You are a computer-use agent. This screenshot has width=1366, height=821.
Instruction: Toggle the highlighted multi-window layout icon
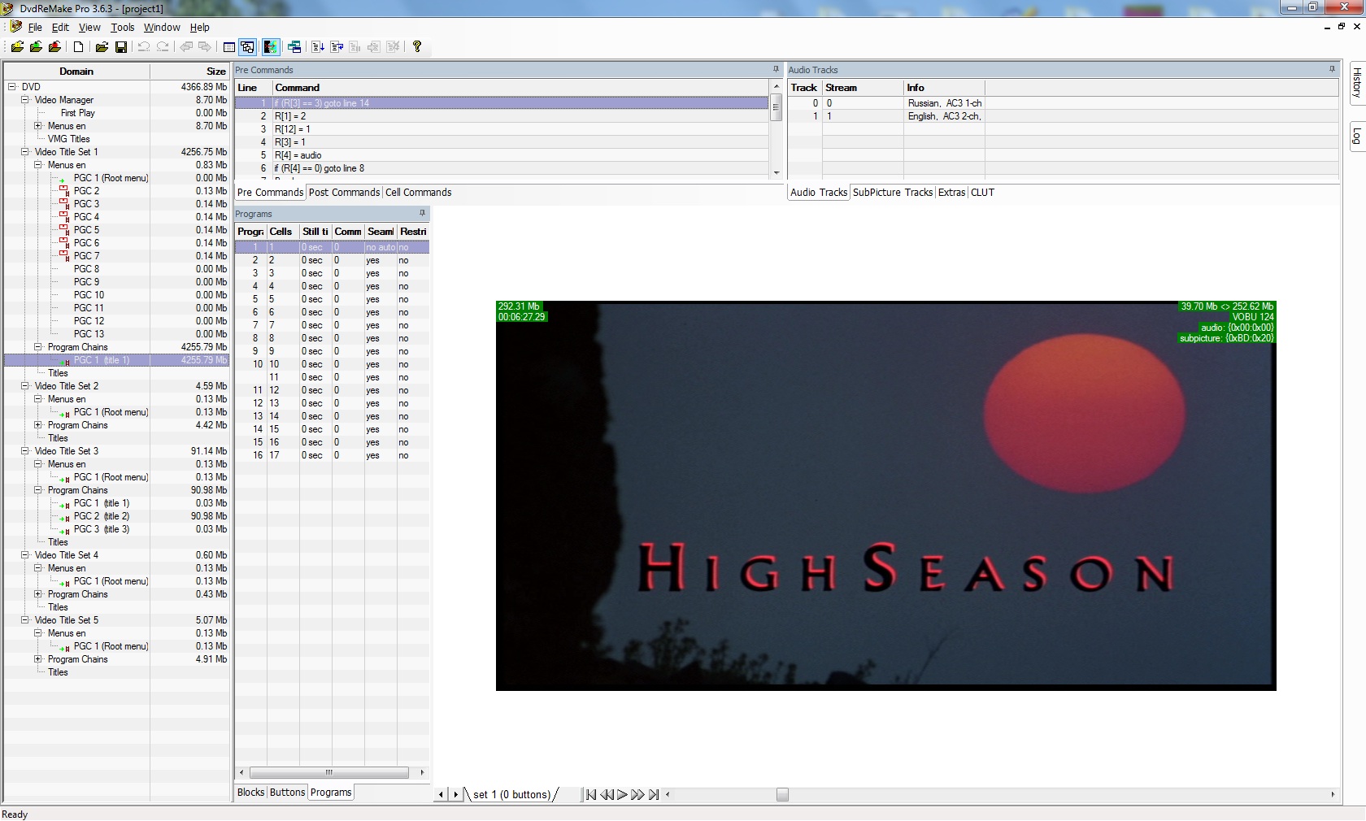tap(248, 47)
